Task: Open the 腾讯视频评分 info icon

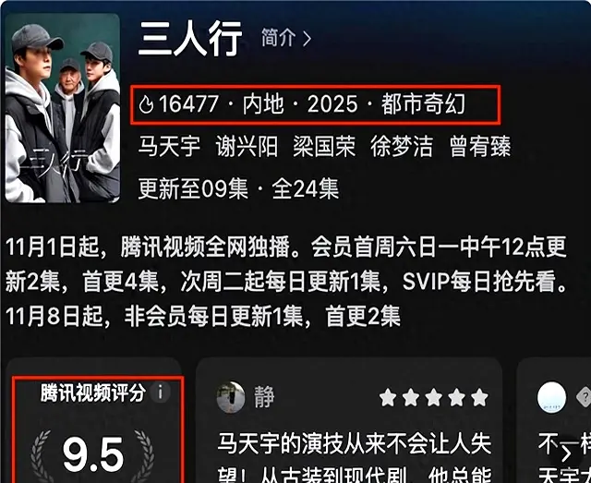Action: [x=160, y=392]
